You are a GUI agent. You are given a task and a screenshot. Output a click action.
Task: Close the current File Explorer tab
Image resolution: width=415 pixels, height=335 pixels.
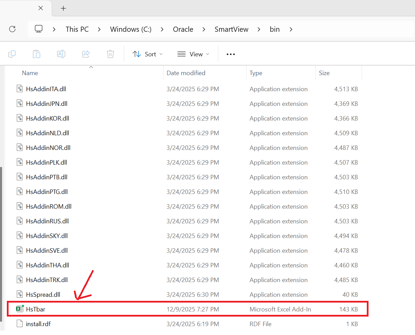click(41, 8)
